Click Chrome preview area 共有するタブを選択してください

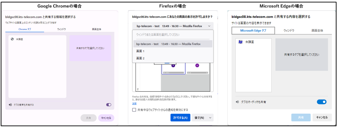click(x=90, y=48)
